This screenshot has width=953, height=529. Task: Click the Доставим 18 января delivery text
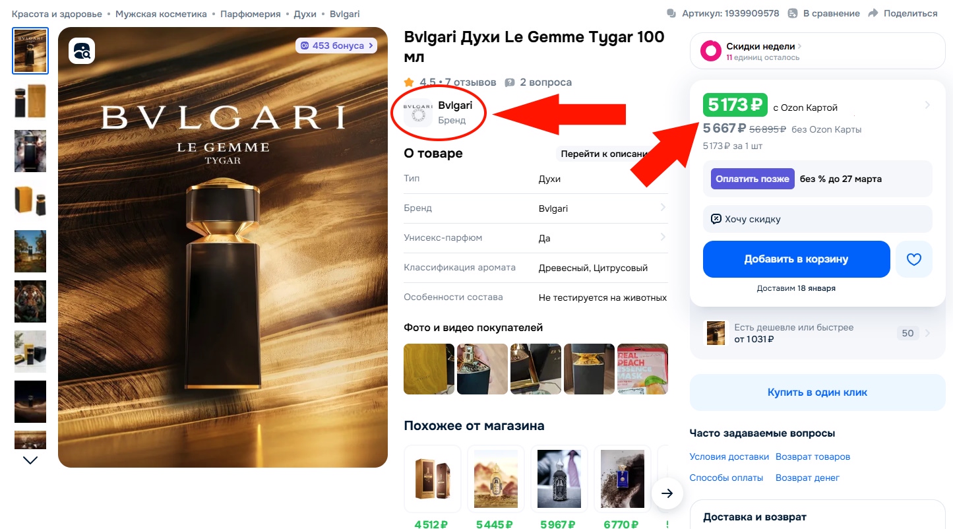[x=796, y=288]
